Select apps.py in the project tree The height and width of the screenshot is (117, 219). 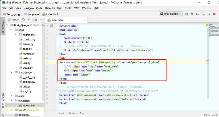(x=27, y=49)
